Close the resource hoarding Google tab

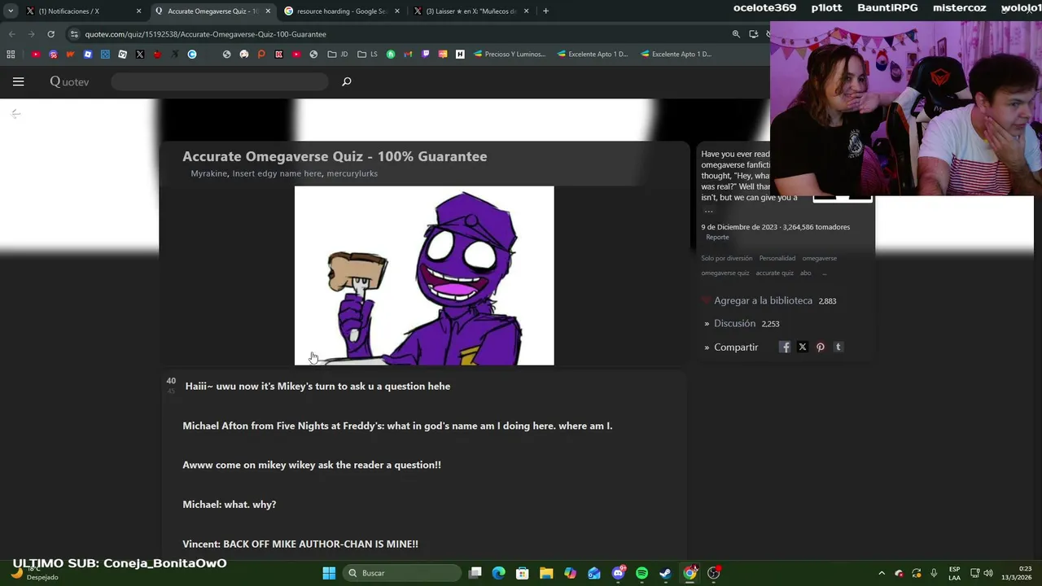[397, 11]
